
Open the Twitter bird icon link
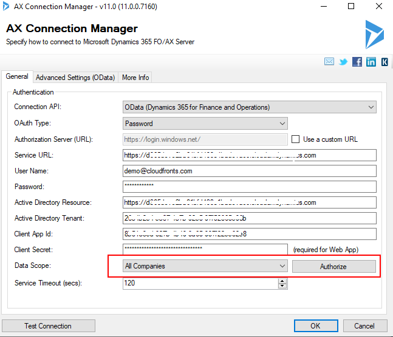tap(343, 62)
